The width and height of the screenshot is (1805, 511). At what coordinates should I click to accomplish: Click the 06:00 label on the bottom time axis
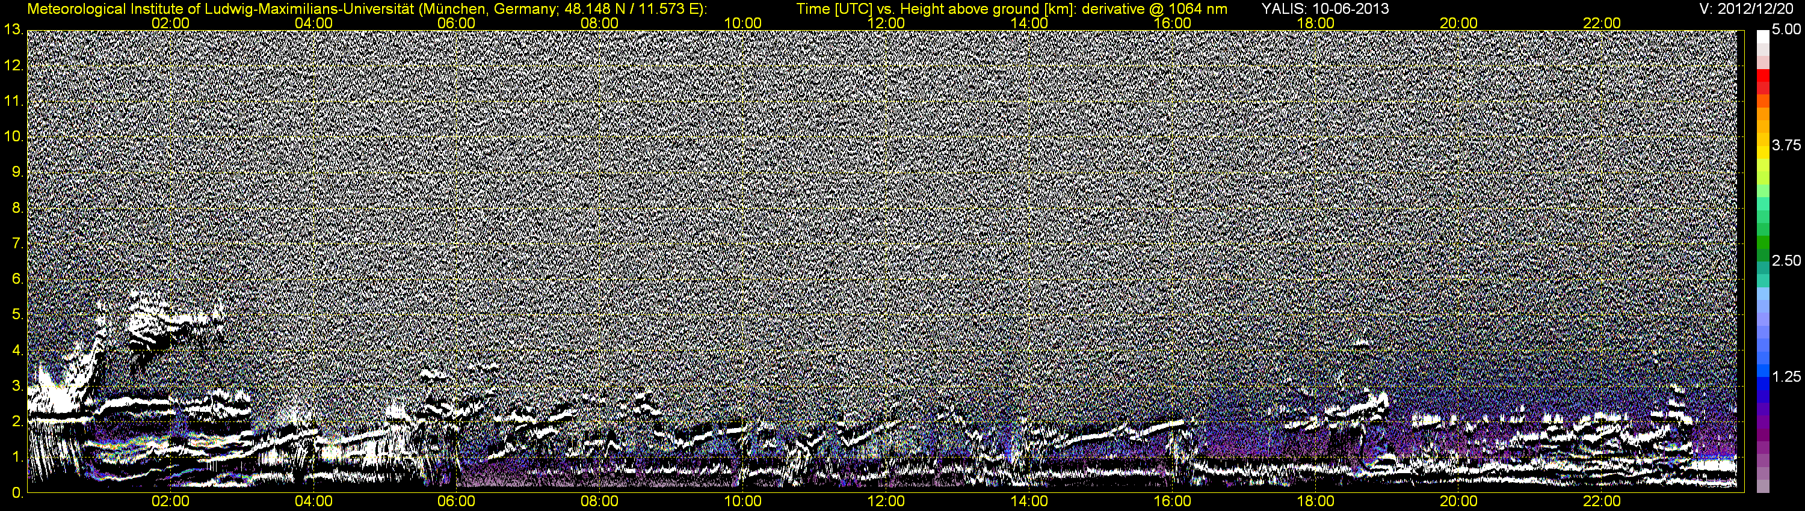click(456, 502)
